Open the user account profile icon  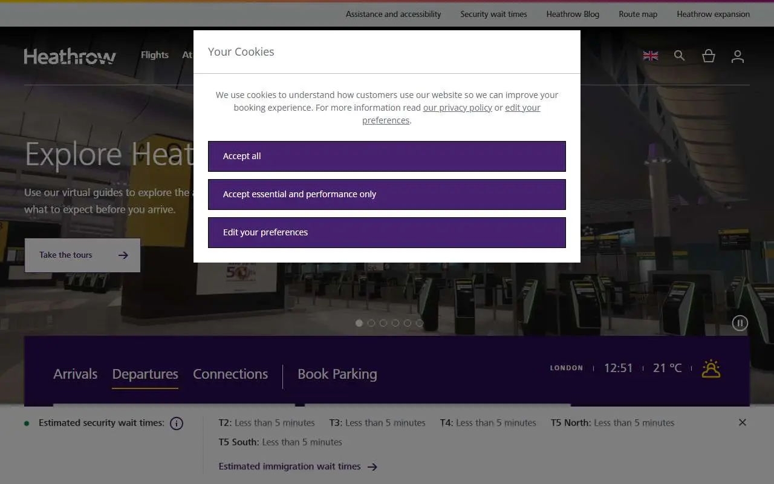click(x=738, y=56)
